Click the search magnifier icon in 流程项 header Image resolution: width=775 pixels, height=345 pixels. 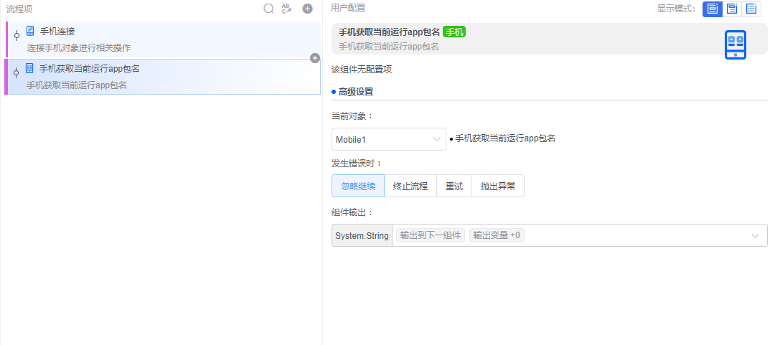point(268,9)
